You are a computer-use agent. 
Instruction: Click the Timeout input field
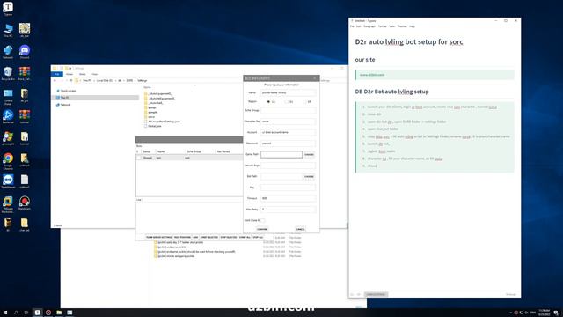pyautogui.click(x=289, y=198)
